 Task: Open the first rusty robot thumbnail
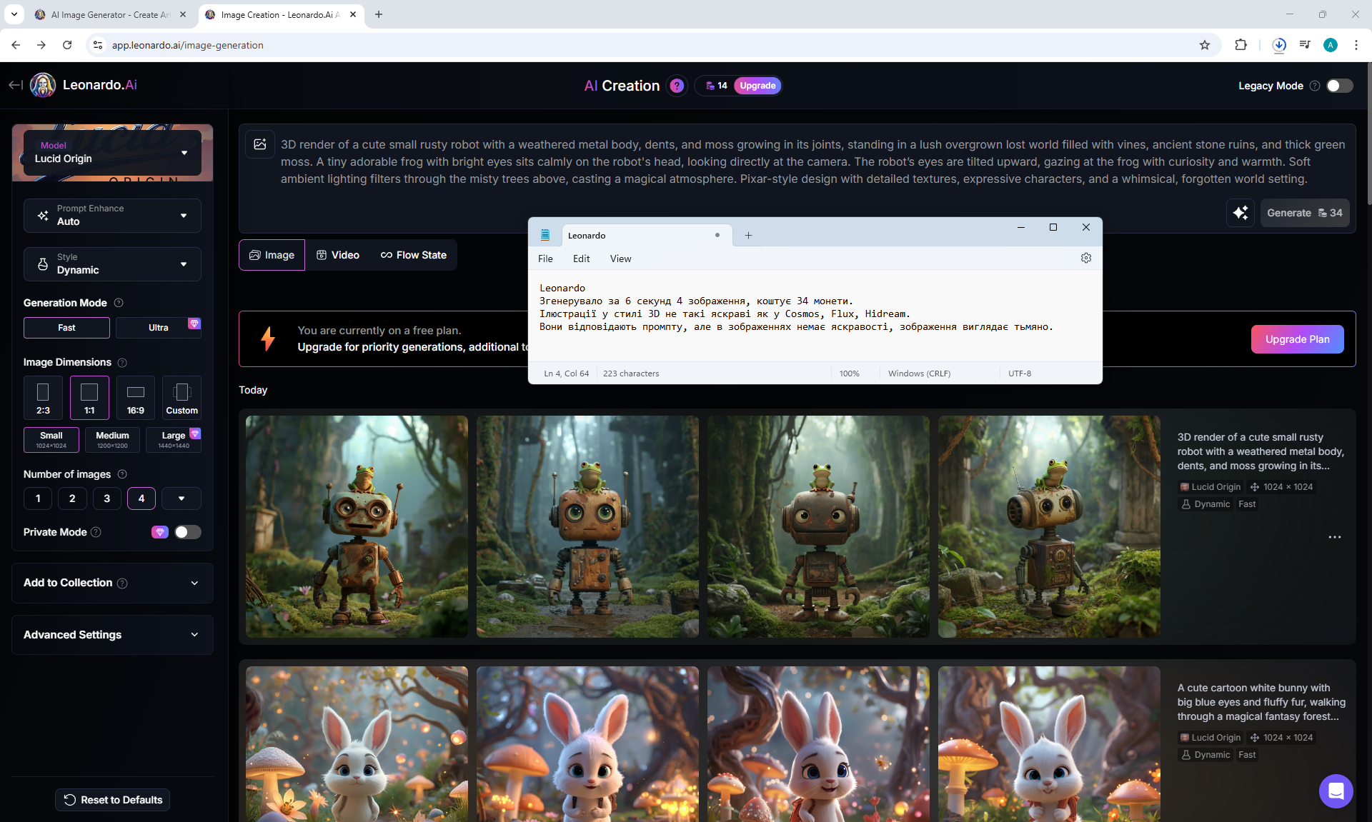point(357,527)
